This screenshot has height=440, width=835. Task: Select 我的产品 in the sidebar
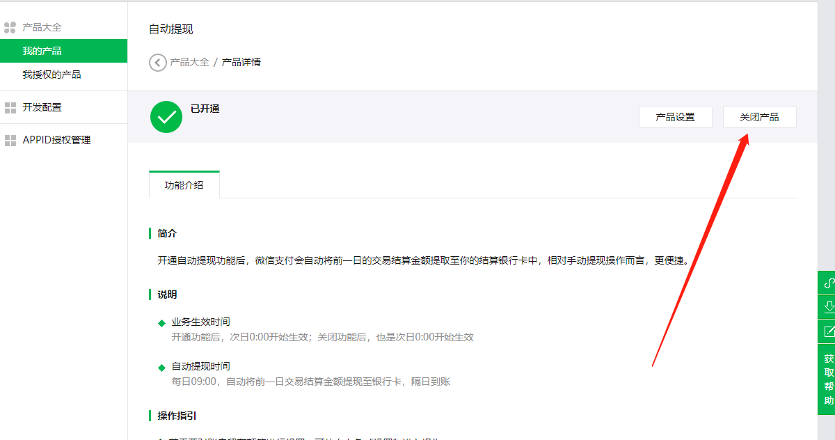(42, 51)
